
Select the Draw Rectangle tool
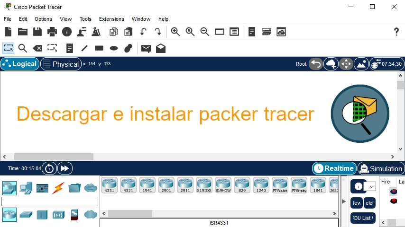click(99, 48)
